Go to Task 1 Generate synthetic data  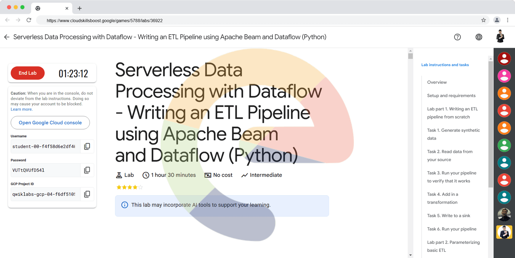[453, 134]
